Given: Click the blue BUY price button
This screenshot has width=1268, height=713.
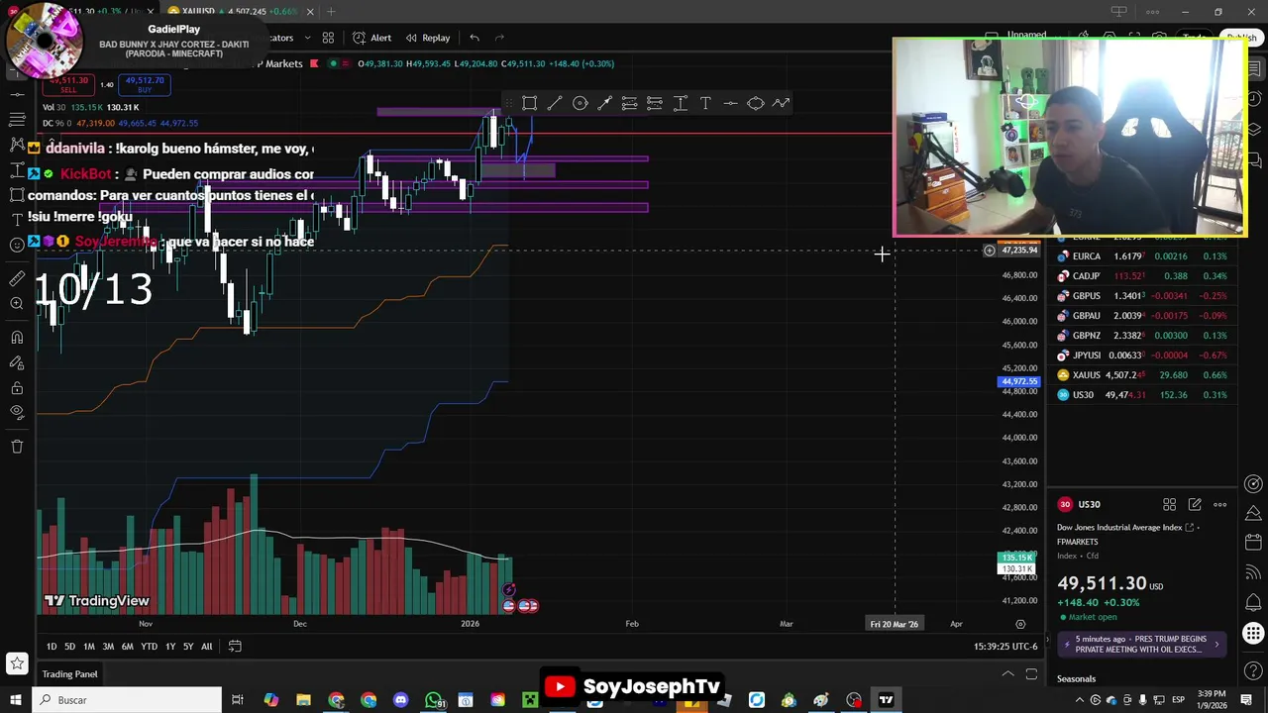Looking at the screenshot, I should [145, 85].
